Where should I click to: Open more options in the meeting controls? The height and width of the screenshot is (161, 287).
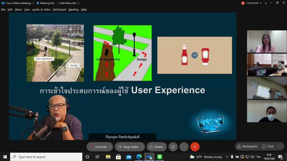pyautogui.click(x=184, y=147)
